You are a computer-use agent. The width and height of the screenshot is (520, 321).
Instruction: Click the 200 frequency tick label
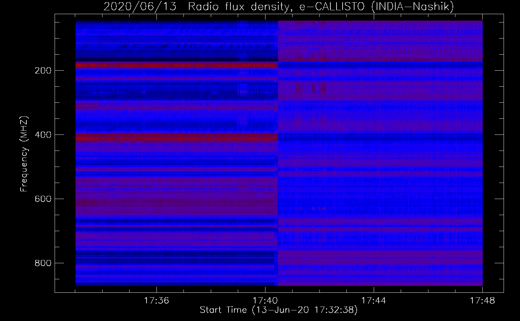tap(43, 71)
